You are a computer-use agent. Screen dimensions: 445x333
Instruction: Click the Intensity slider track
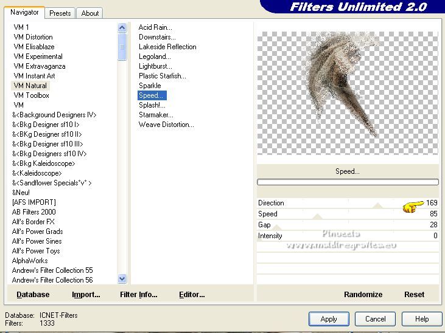[348, 236]
